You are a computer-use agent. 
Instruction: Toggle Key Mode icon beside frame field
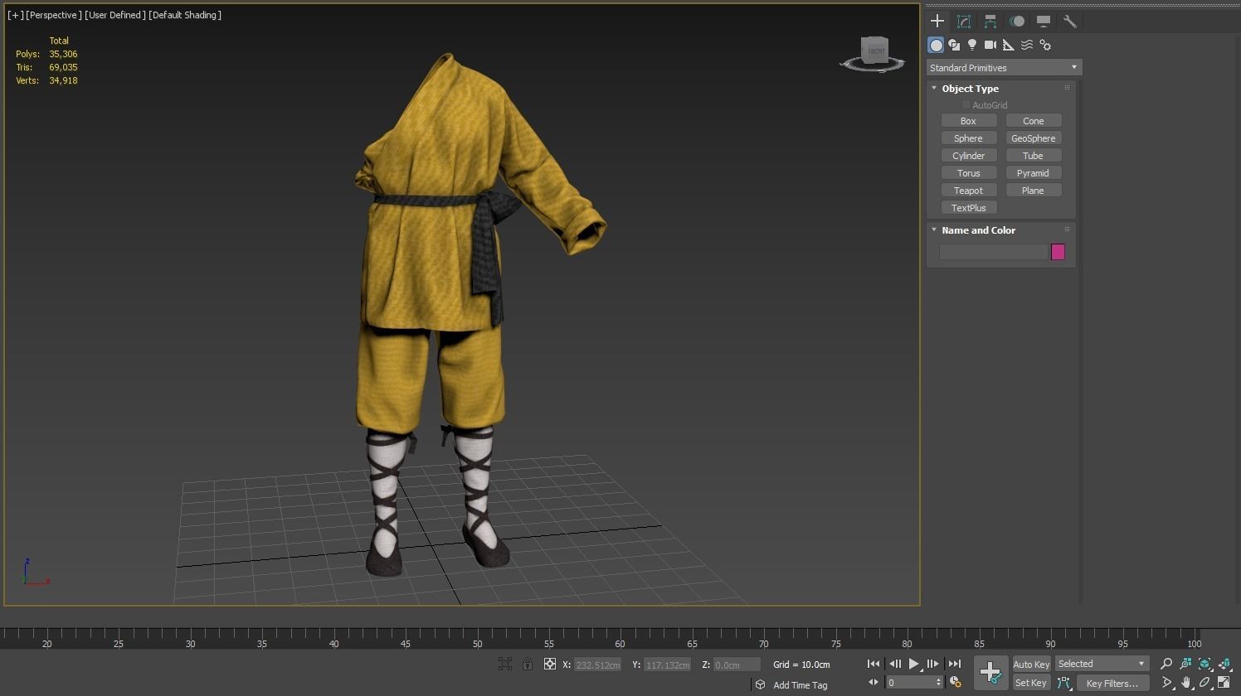pos(874,682)
